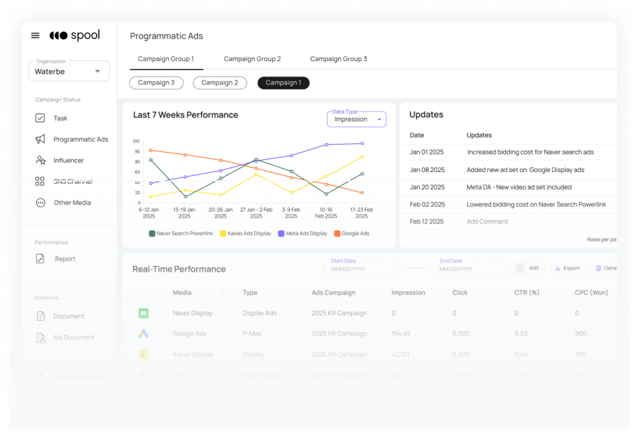
Task: Click the Meta infinity logo icon
Action: click(x=144, y=375)
